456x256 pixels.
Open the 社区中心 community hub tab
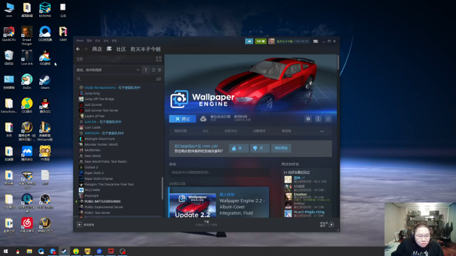231,131
